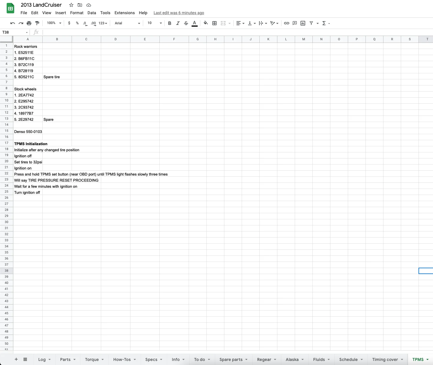Move document using the folder icon
This screenshot has height=365, width=433.
tap(80, 5)
